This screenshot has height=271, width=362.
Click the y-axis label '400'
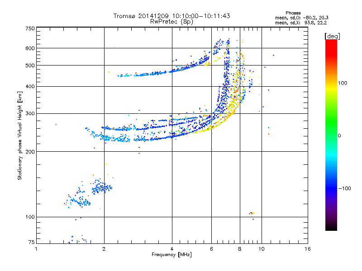30,86
